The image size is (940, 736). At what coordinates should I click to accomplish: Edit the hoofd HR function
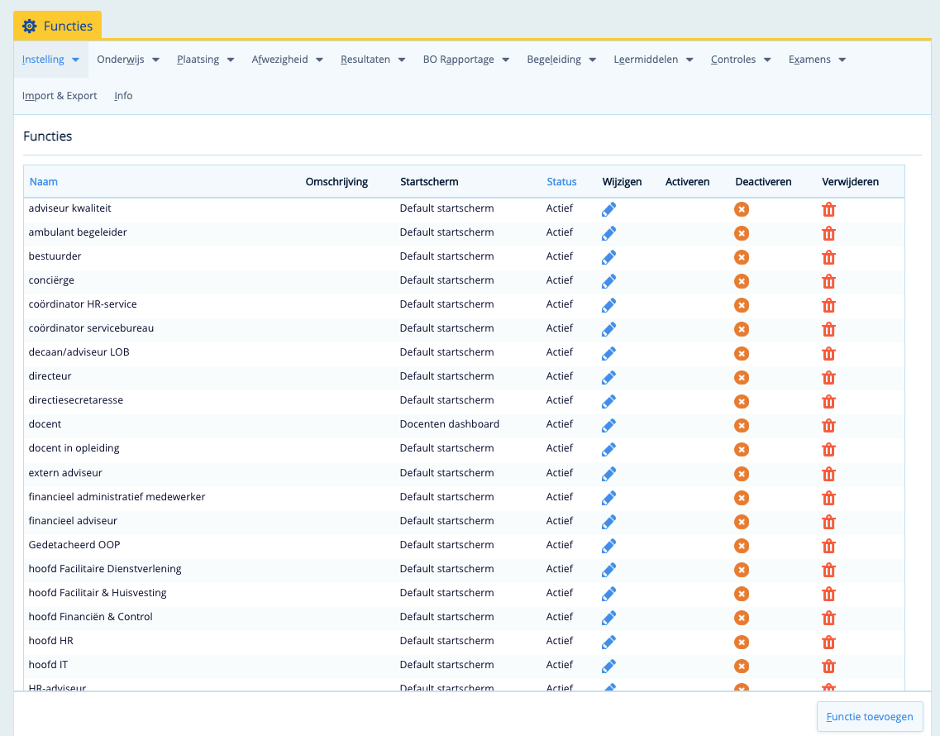pos(608,642)
